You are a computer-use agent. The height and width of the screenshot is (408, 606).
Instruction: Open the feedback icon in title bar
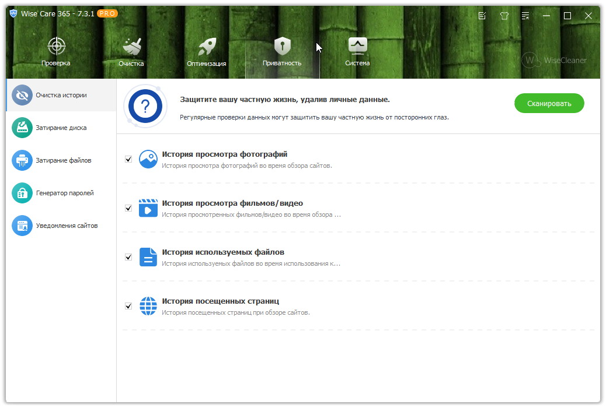click(x=482, y=16)
